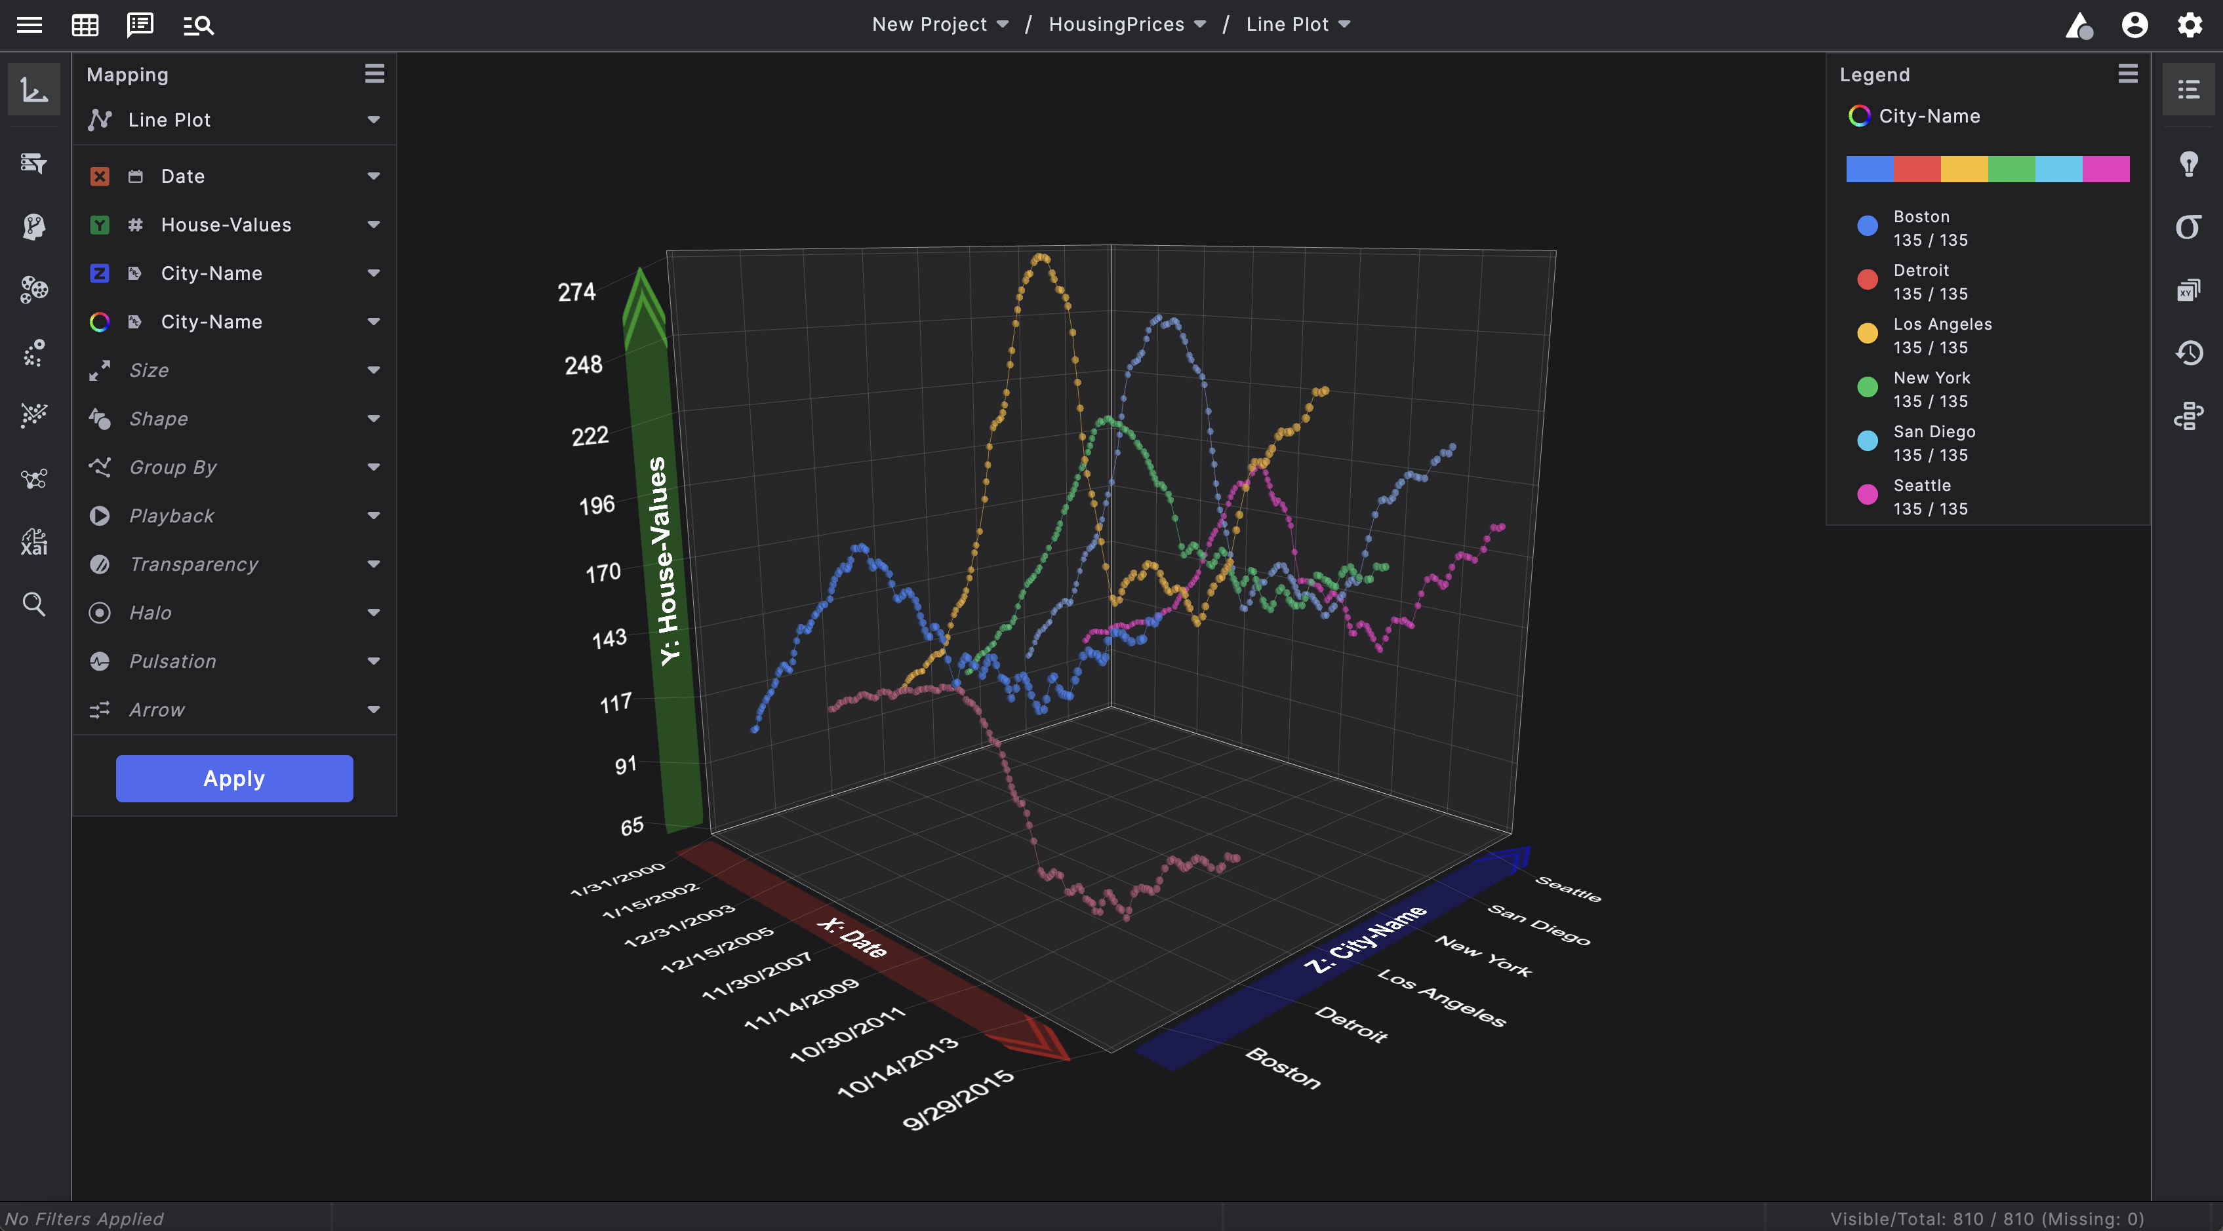Open the search list icon in top bar

[199, 25]
